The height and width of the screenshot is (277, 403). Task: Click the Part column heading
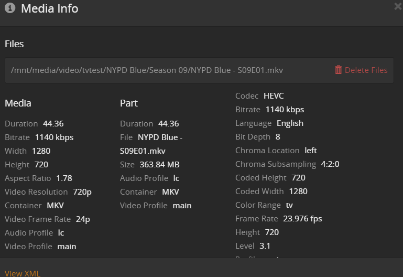(x=128, y=103)
